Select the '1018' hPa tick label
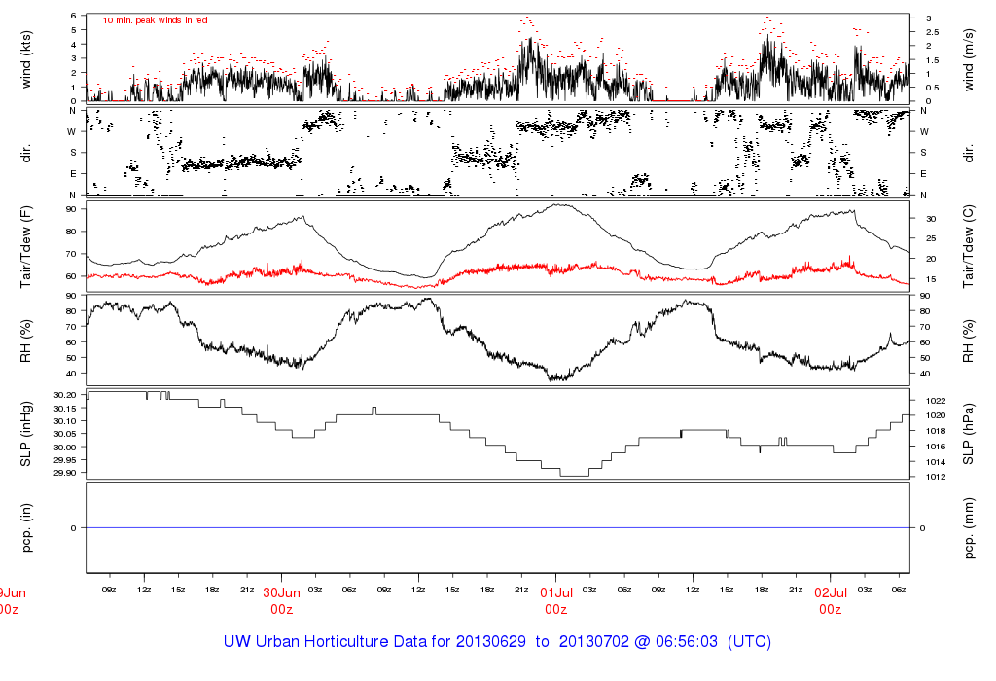This screenshot has width=996, height=681. (x=936, y=431)
